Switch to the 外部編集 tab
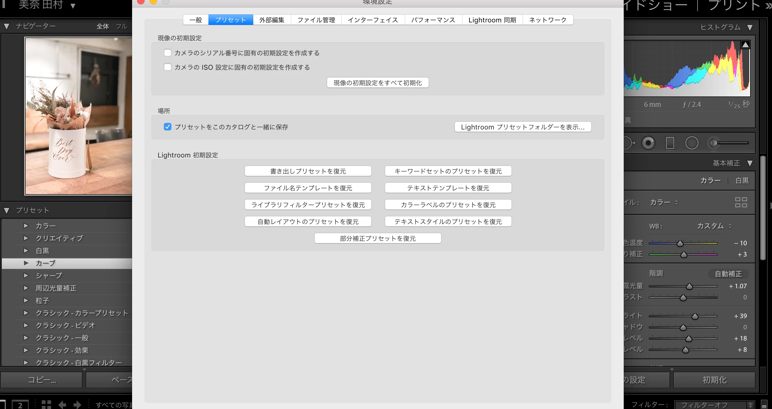This screenshot has height=409, width=772. tap(272, 20)
